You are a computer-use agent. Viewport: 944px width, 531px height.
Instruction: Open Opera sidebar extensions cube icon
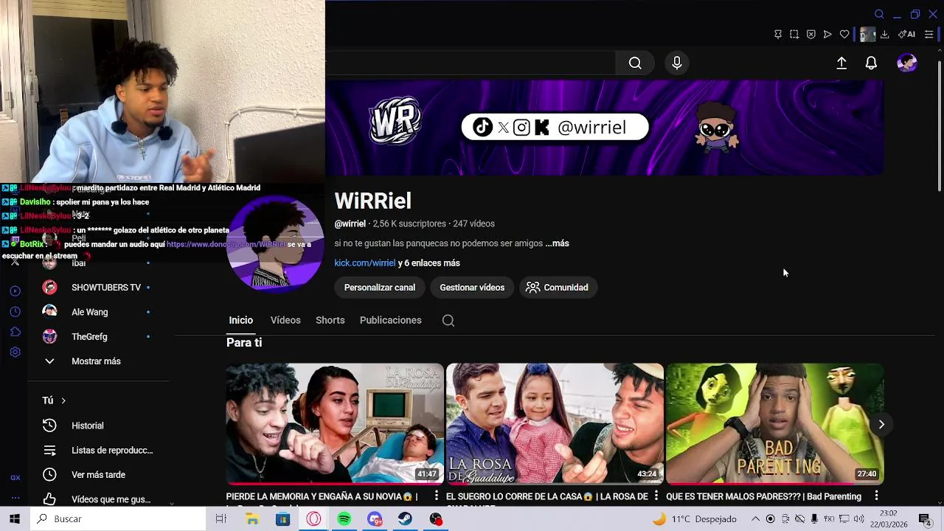coord(15,332)
